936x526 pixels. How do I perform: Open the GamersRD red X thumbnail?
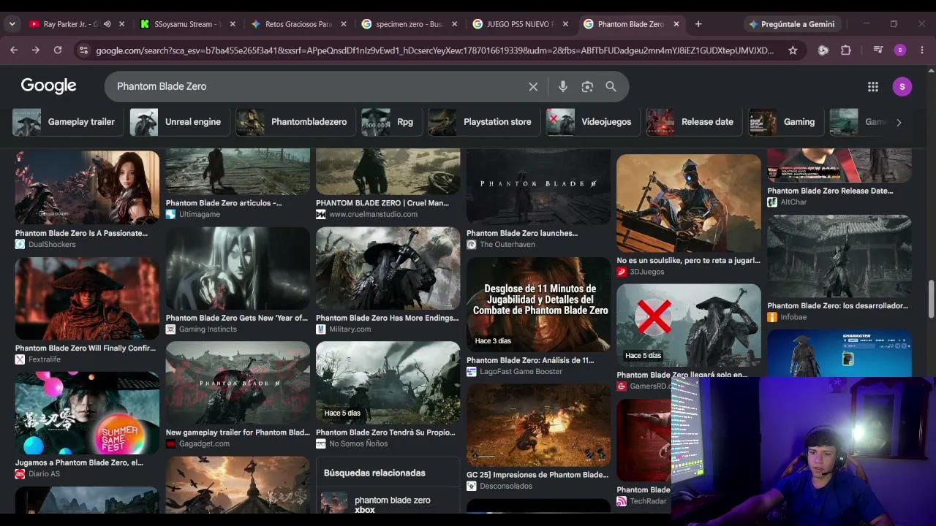[689, 325]
